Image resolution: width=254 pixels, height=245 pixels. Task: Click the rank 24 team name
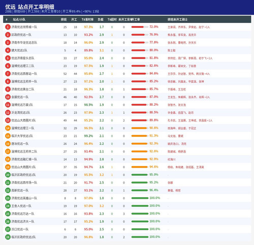21,206
